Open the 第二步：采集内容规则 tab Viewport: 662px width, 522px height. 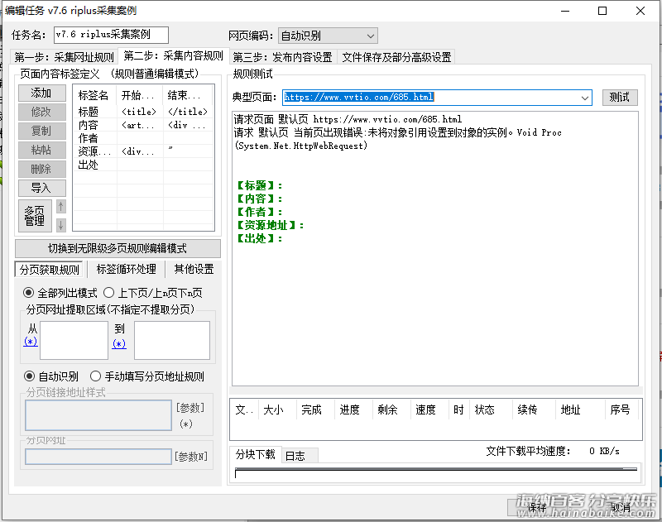click(x=173, y=55)
